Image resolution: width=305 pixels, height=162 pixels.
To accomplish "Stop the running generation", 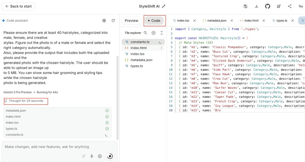I will (x=110, y=156).
